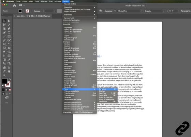Viewport: 191px width, 137px height.
Task: Select the Scissors tool
Action: pos(4,44)
